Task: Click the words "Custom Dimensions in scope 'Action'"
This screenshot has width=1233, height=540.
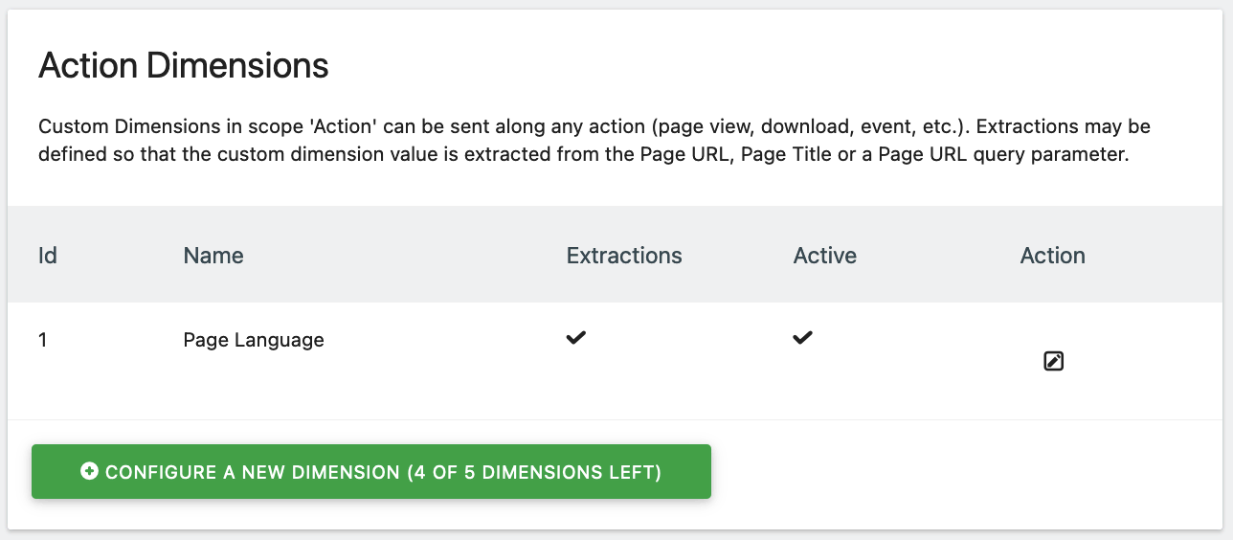Action: (x=180, y=127)
